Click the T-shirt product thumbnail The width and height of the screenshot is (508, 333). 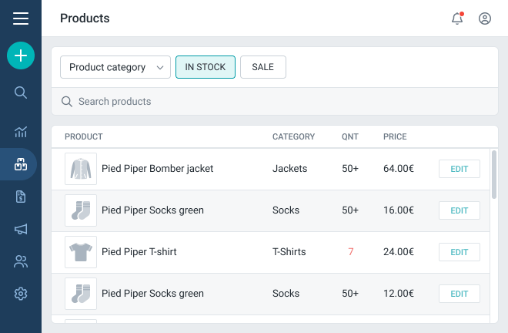click(x=81, y=252)
